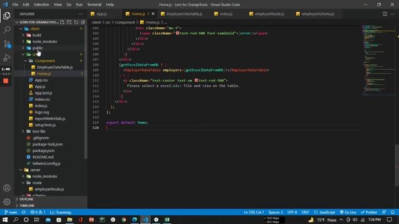This screenshot has width=399, height=224.
Task: Click the red color swatch on line 102
Action: point(177,33)
